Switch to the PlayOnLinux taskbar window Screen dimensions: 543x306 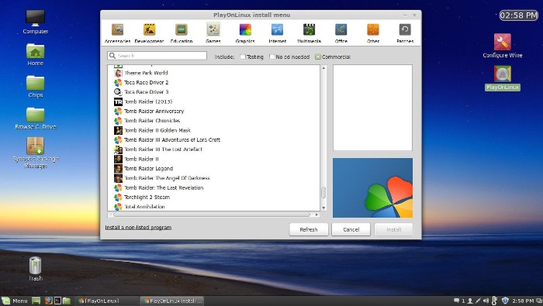106,301
